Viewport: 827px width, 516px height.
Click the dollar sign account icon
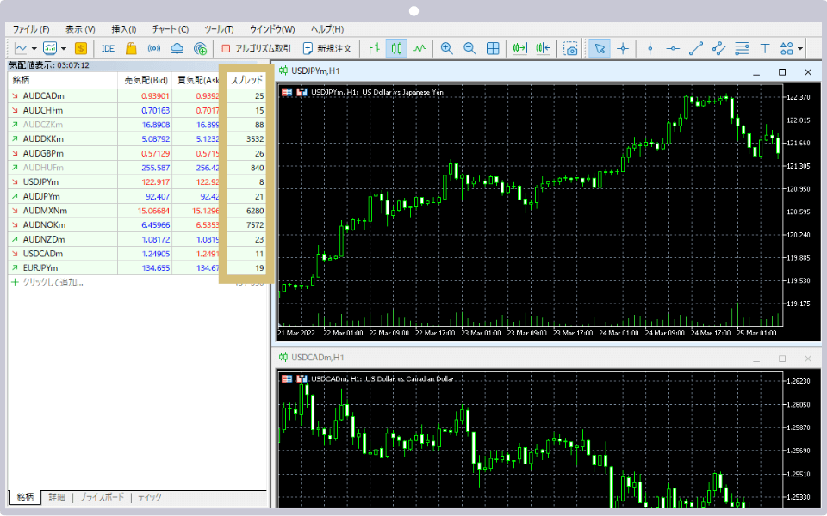point(81,48)
